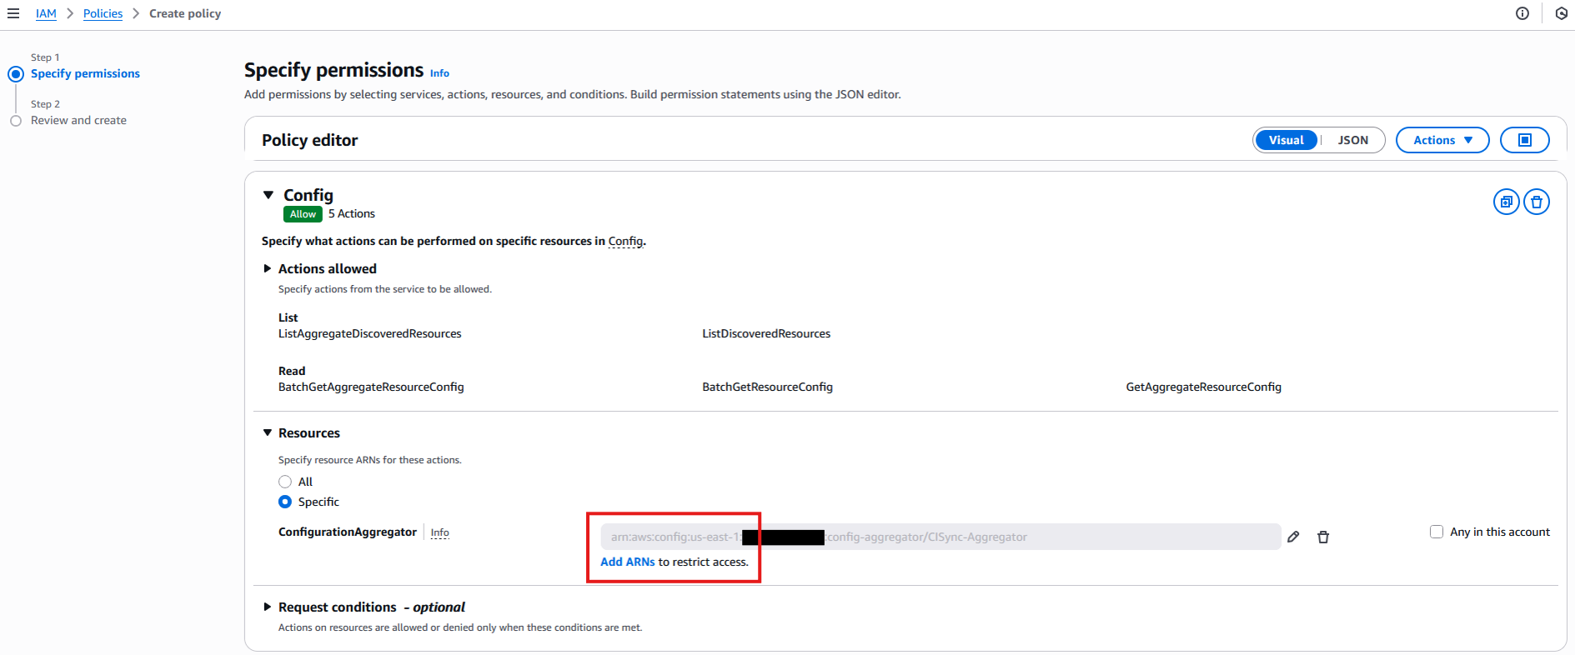Open the Config service link
This screenshot has height=655, width=1575.
[x=625, y=241]
